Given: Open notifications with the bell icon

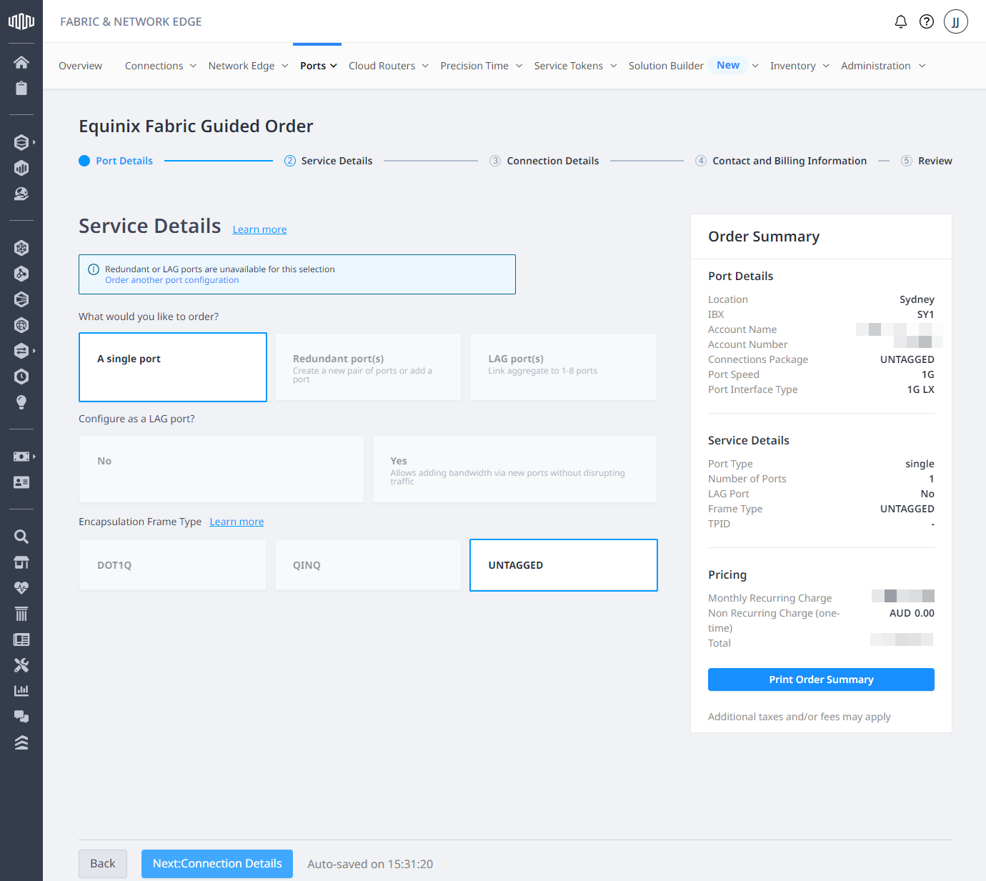Looking at the screenshot, I should tap(900, 21).
